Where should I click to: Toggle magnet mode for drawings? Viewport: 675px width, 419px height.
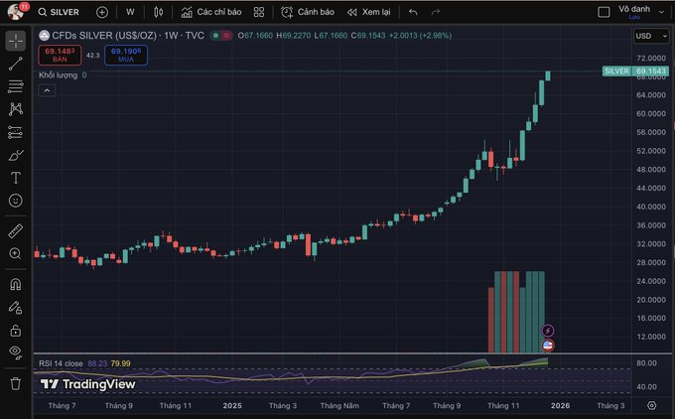15,284
